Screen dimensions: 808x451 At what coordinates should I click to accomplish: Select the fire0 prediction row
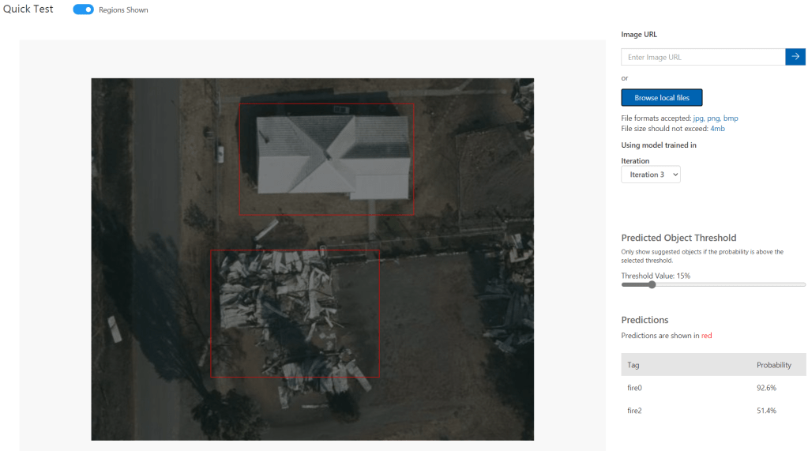pyautogui.click(x=712, y=388)
